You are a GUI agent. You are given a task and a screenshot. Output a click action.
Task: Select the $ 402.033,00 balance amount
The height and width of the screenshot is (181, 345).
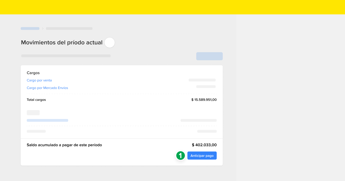tap(204, 145)
